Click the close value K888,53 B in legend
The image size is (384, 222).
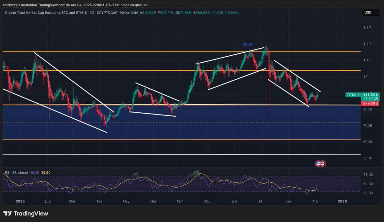201,13
